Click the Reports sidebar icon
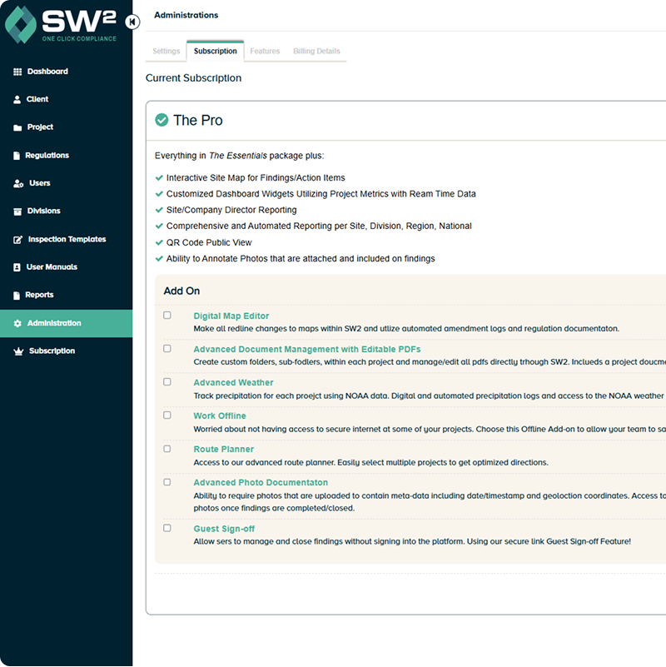The width and height of the screenshot is (666, 667). (16, 295)
